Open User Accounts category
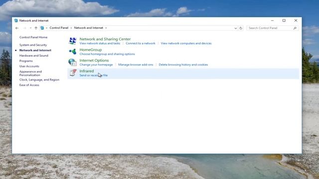319x179 pixels. point(29,66)
